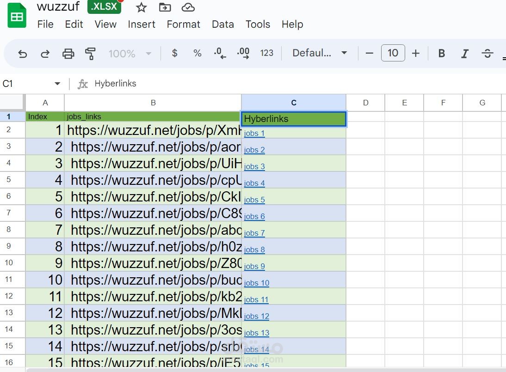
Task: Open the name box dropdown arrow
Action: (57, 84)
